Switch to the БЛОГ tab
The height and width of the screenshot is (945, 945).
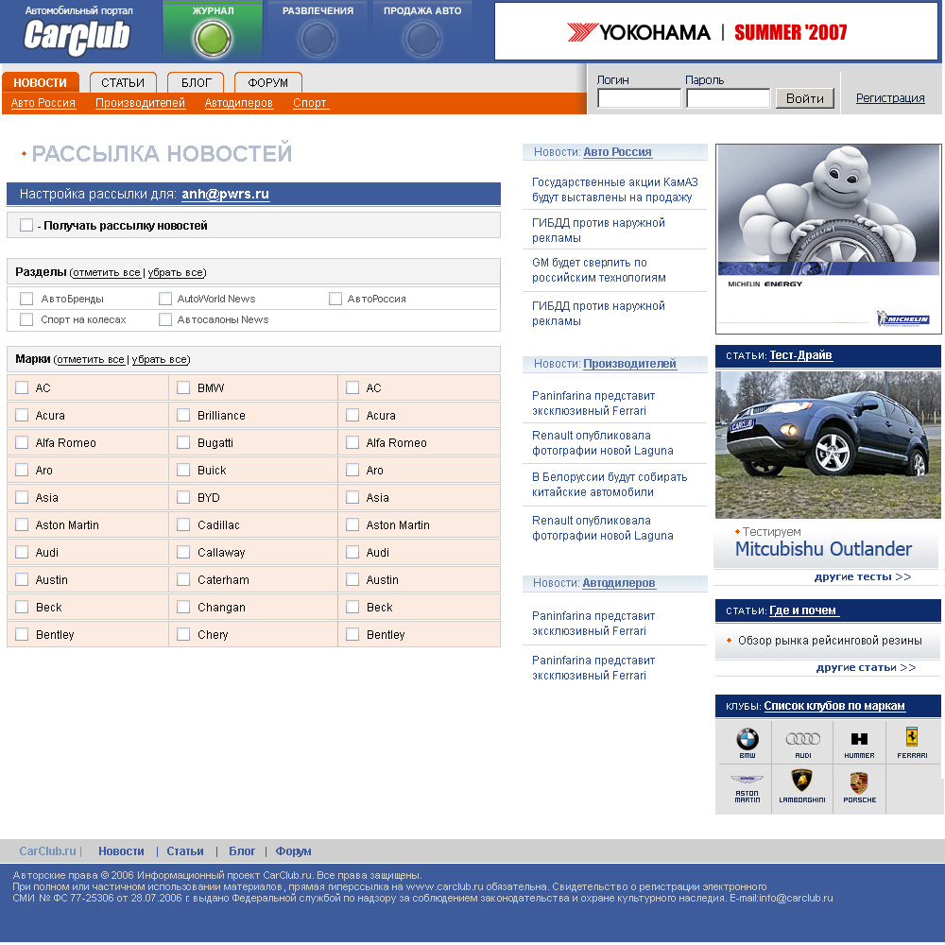[197, 82]
